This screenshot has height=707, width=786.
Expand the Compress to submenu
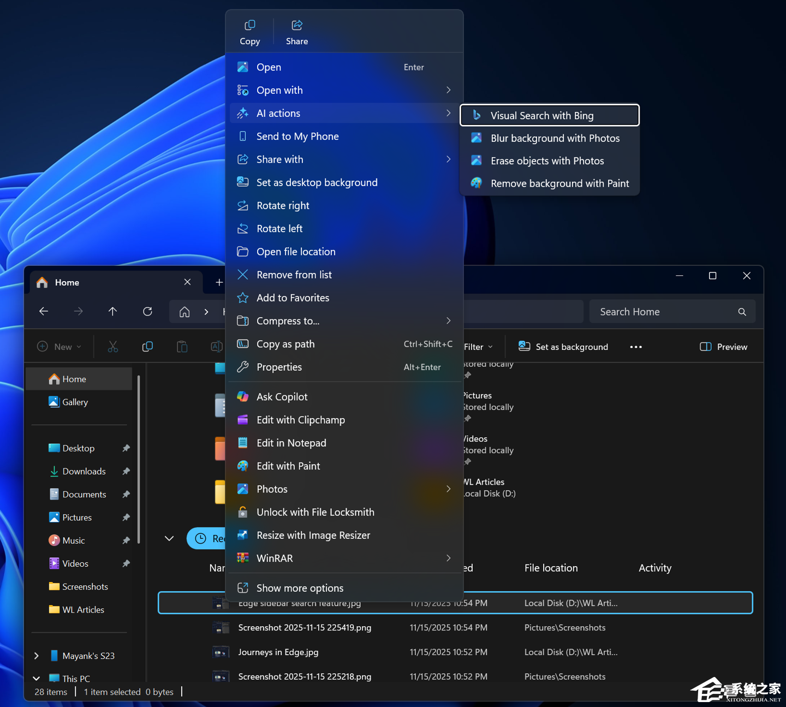tap(344, 321)
